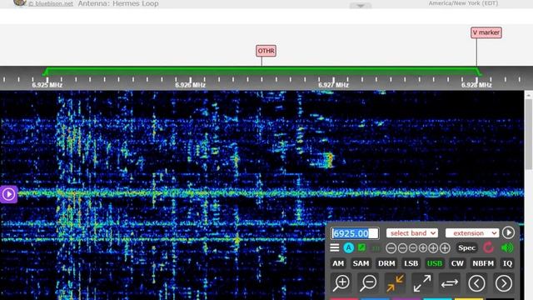Collapse the top bar with down arrow

361,6
